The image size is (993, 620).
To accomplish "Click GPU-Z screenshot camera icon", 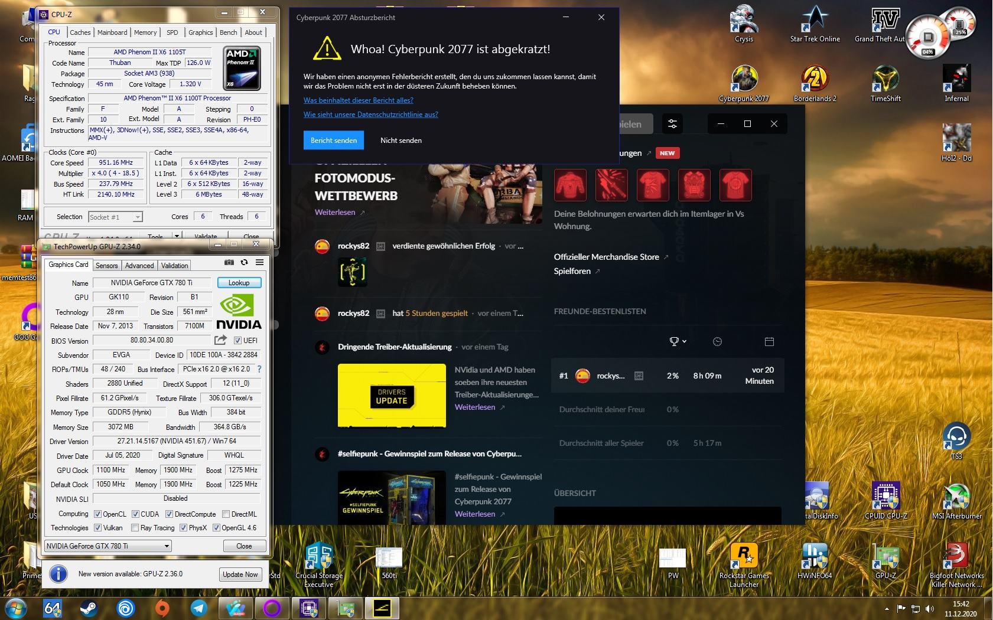I will pyautogui.click(x=229, y=262).
